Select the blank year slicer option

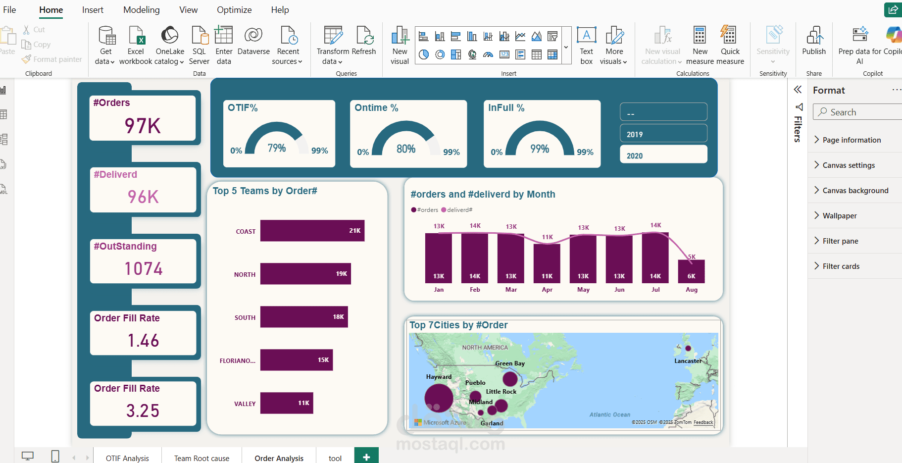pos(663,112)
